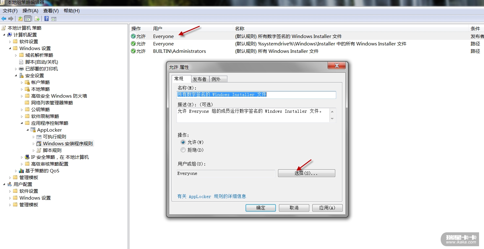
Task: Select the 允许(W) radio button
Action: pos(183,142)
